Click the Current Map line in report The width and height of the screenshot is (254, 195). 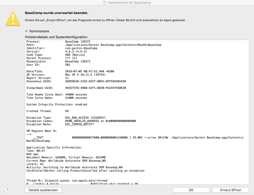(x=66, y=161)
